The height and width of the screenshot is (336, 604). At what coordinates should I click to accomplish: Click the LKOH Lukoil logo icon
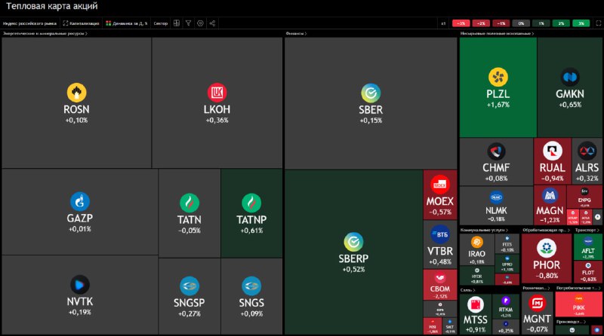217,93
